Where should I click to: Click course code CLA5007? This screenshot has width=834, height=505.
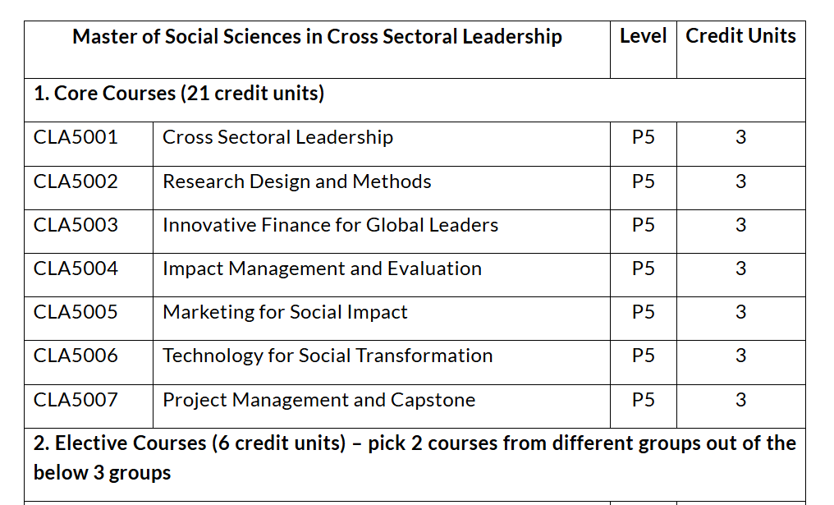pos(76,400)
